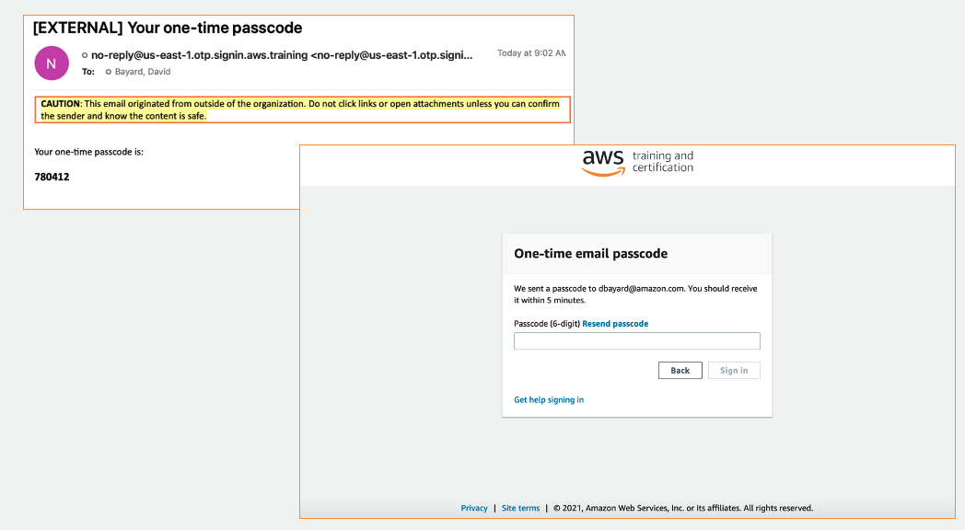965x530 pixels.
Task: Open the Privacy link in the footer
Action: (x=474, y=508)
